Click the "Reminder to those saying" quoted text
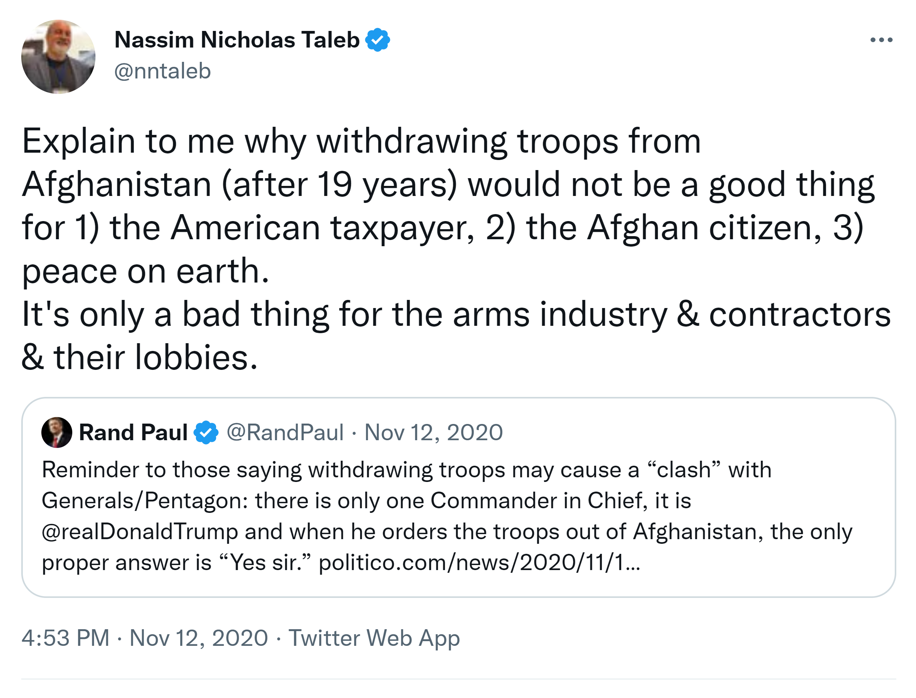Image resolution: width=916 pixels, height=698 pixels. (406, 470)
